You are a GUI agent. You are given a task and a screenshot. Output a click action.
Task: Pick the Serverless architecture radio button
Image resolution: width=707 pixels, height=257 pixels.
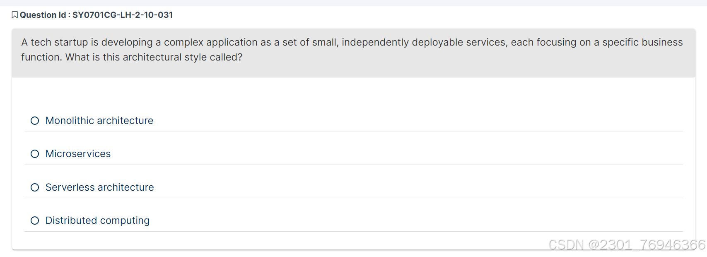pos(35,187)
